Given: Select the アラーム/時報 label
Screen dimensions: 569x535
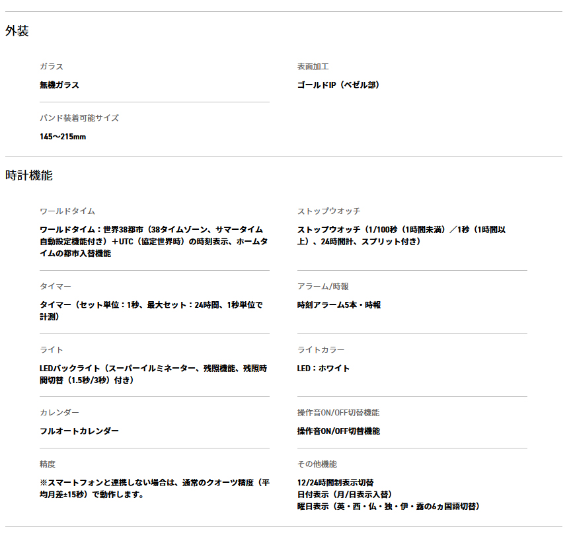Looking at the screenshot, I should (x=323, y=287).
